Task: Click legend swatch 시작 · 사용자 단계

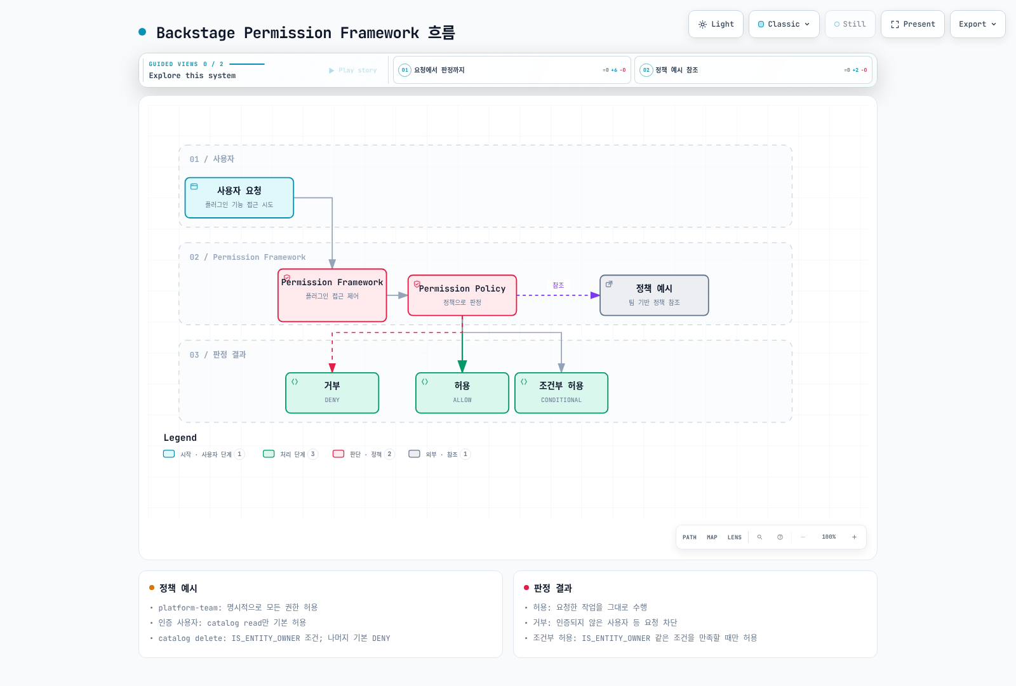Action: coord(169,454)
